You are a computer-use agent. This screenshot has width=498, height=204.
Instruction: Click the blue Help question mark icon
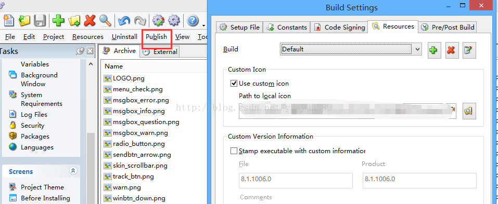pyautogui.click(x=193, y=21)
